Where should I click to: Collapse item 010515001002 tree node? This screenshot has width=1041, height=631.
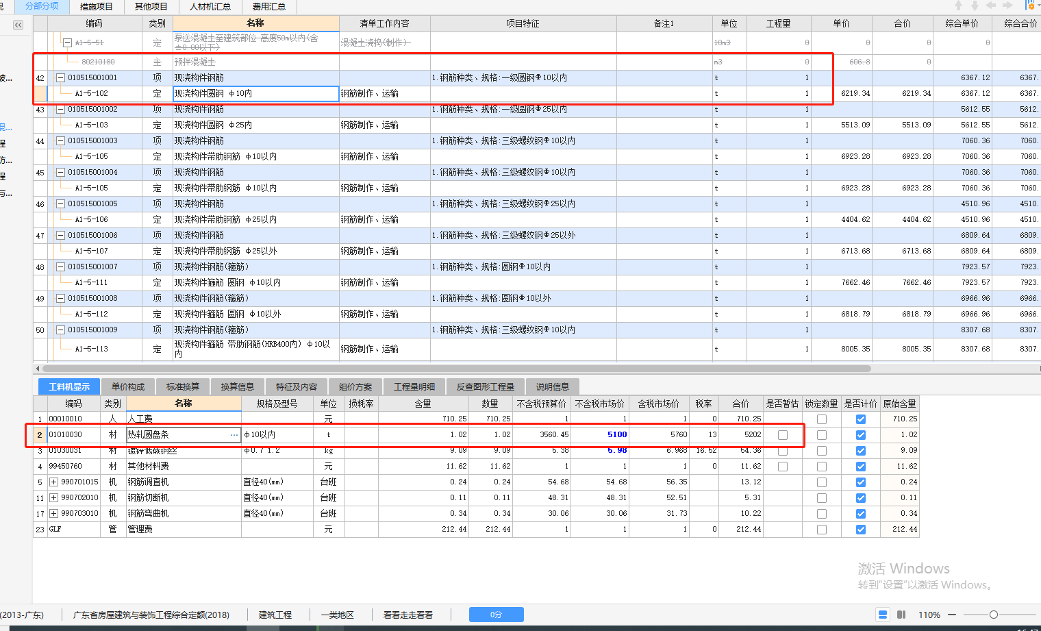(x=60, y=110)
